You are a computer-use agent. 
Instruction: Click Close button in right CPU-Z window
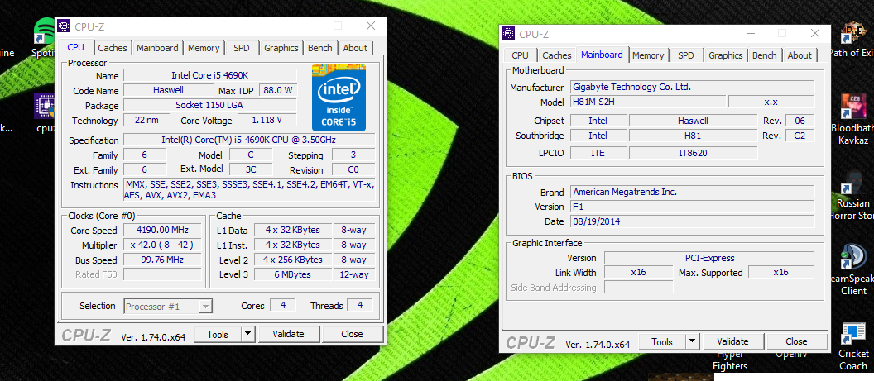(796, 341)
